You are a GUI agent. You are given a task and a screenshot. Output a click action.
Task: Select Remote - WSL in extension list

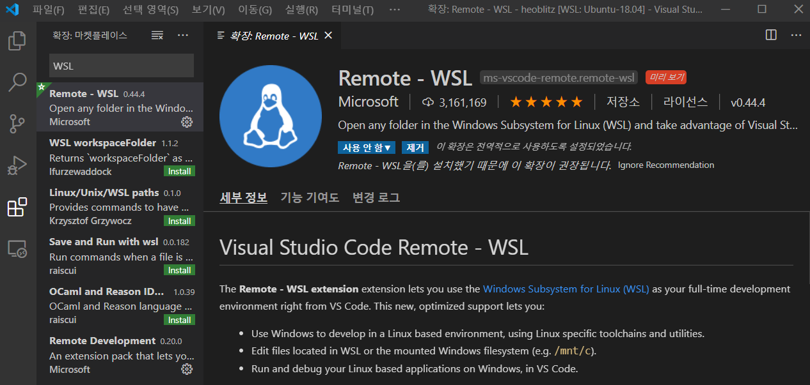[x=120, y=107]
